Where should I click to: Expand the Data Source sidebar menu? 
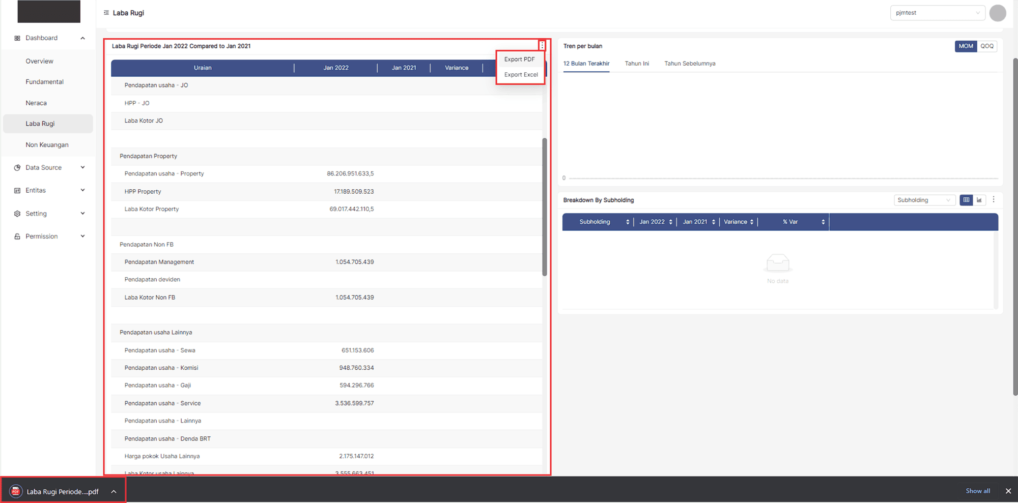(x=49, y=167)
